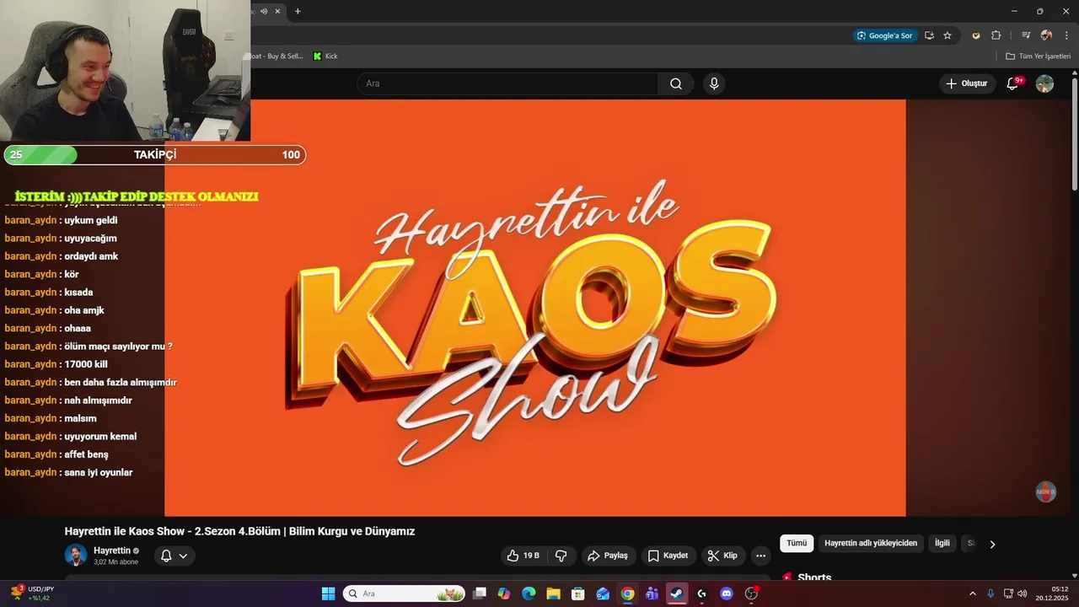The width and height of the screenshot is (1079, 607).
Task: Expand the subscription notification chevron
Action: tap(183, 556)
